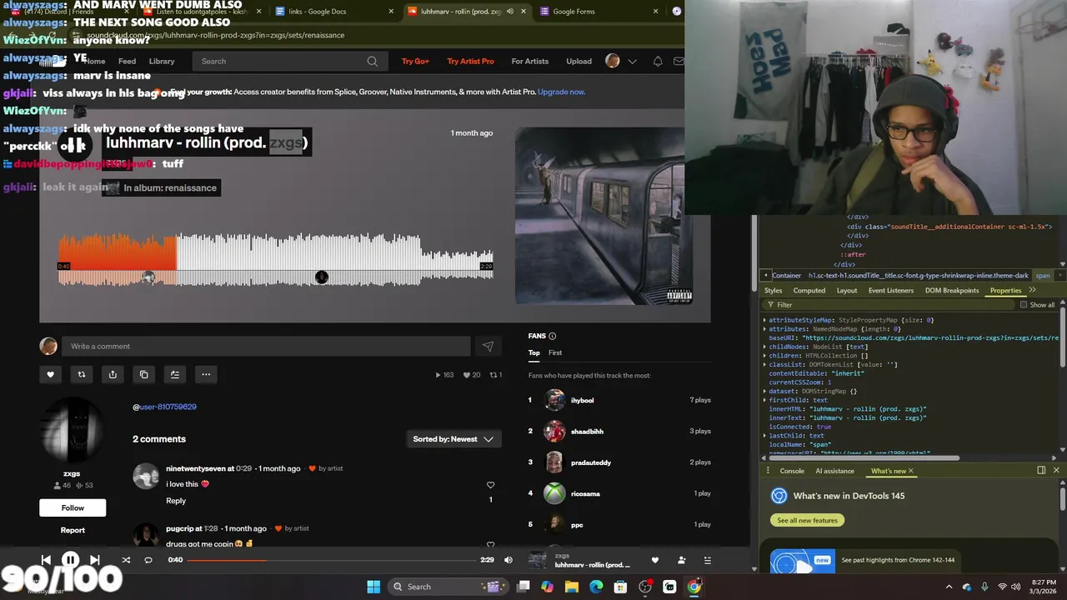The height and width of the screenshot is (600, 1067).
Task: Open the share icon under the comment box
Action: point(113,374)
